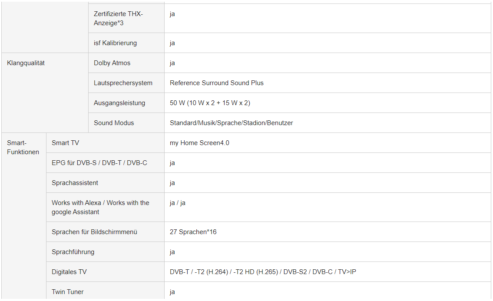Select the "50 W (10 W x 2 + 15 W x 2)" value
The image size is (493, 301).
tap(210, 103)
